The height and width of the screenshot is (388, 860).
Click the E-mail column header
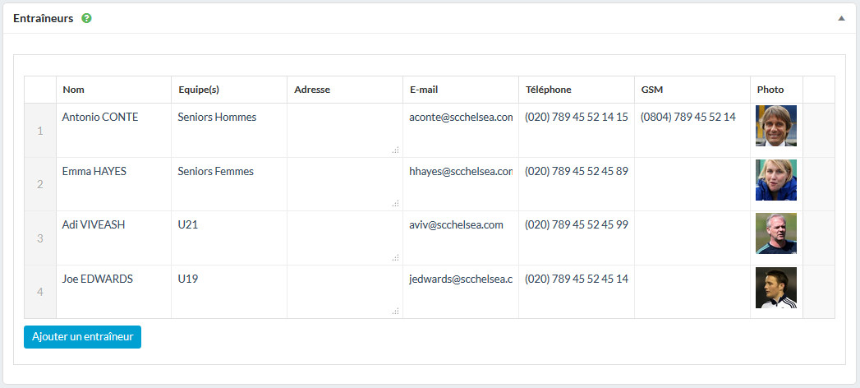[x=461, y=90]
